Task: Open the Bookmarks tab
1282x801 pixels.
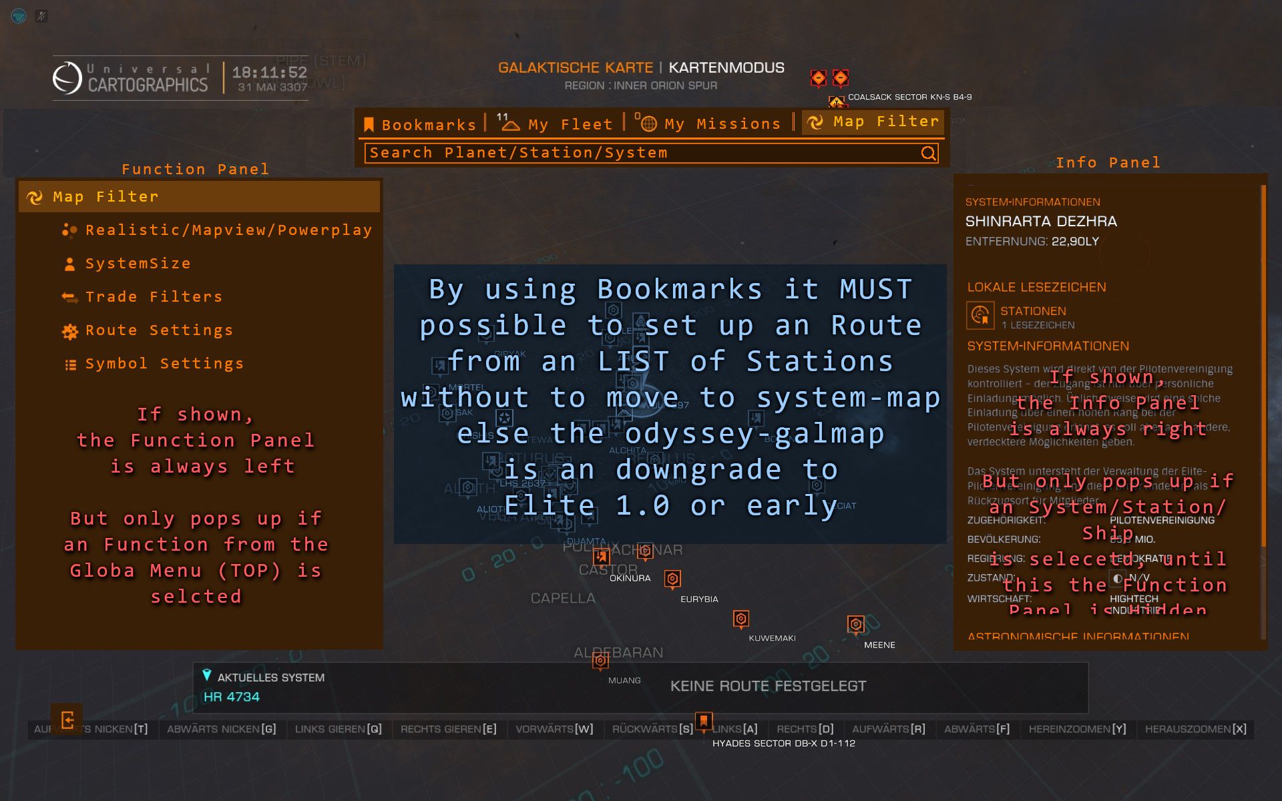Action: (x=420, y=124)
